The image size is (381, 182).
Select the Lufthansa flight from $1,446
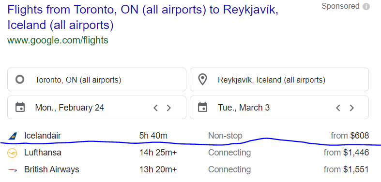(x=188, y=153)
